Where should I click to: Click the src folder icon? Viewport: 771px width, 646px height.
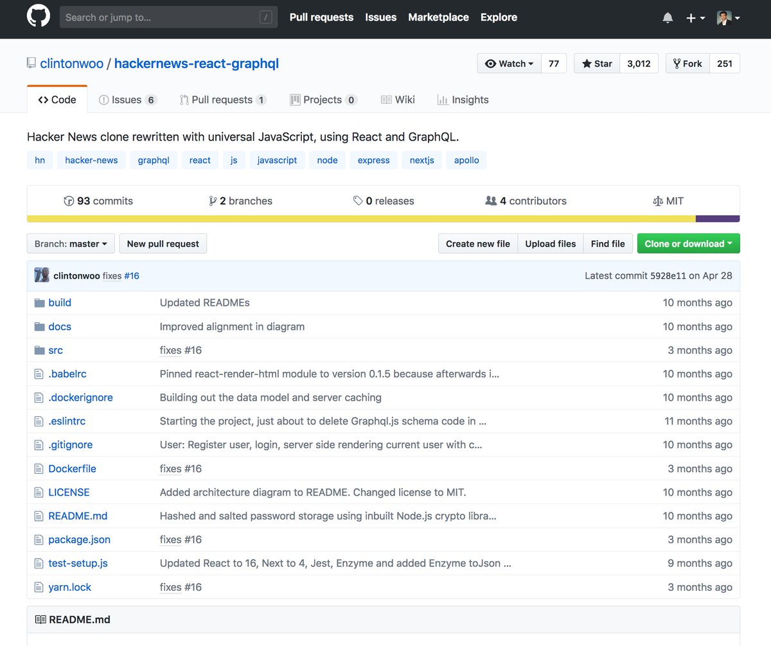coord(39,350)
